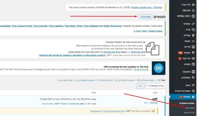Click the theme options icon beside אפשרויות תבנית
Screen dimensions: 197x116
[x=193, y=91]
